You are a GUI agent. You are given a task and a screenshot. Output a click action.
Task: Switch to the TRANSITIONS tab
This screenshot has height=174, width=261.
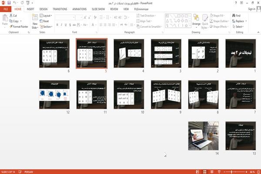coord(60,9)
